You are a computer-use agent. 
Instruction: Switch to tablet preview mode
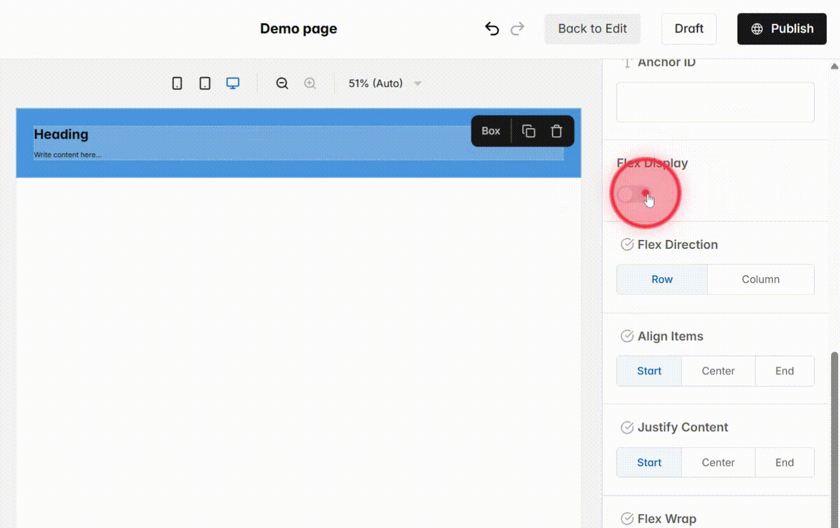click(204, 83)
